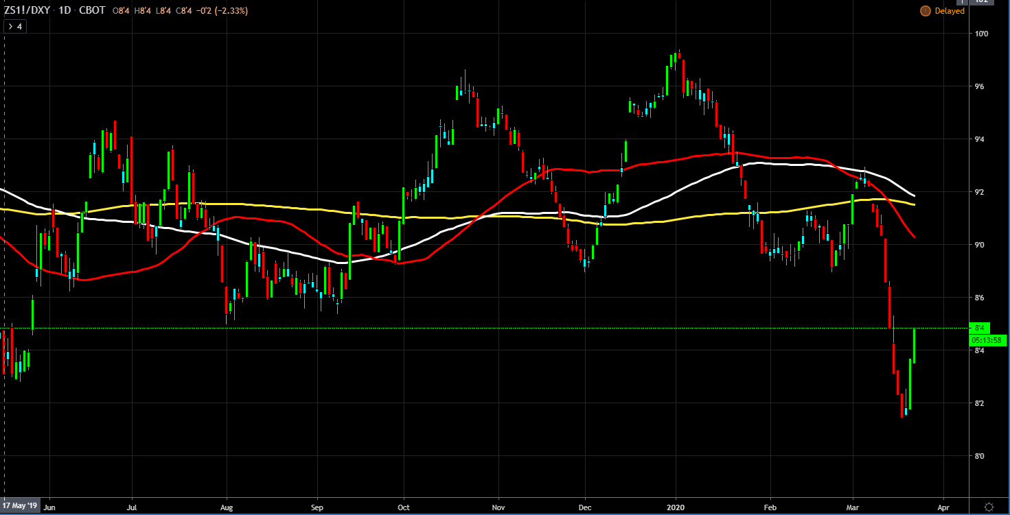
Task: Click the 8'2 price scale label
Action: pyautogui.click(x=980, y=403)
